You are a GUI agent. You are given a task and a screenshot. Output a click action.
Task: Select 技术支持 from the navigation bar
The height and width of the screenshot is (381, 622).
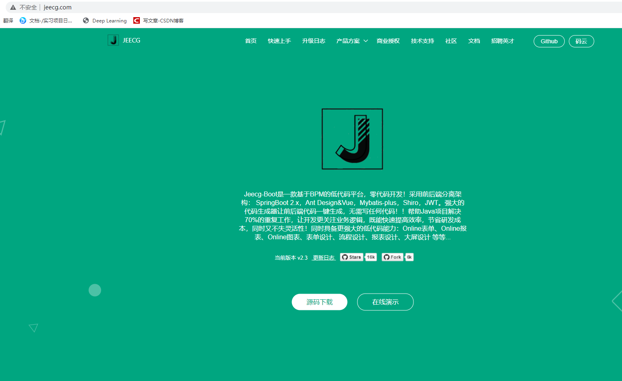click(422, 41)
